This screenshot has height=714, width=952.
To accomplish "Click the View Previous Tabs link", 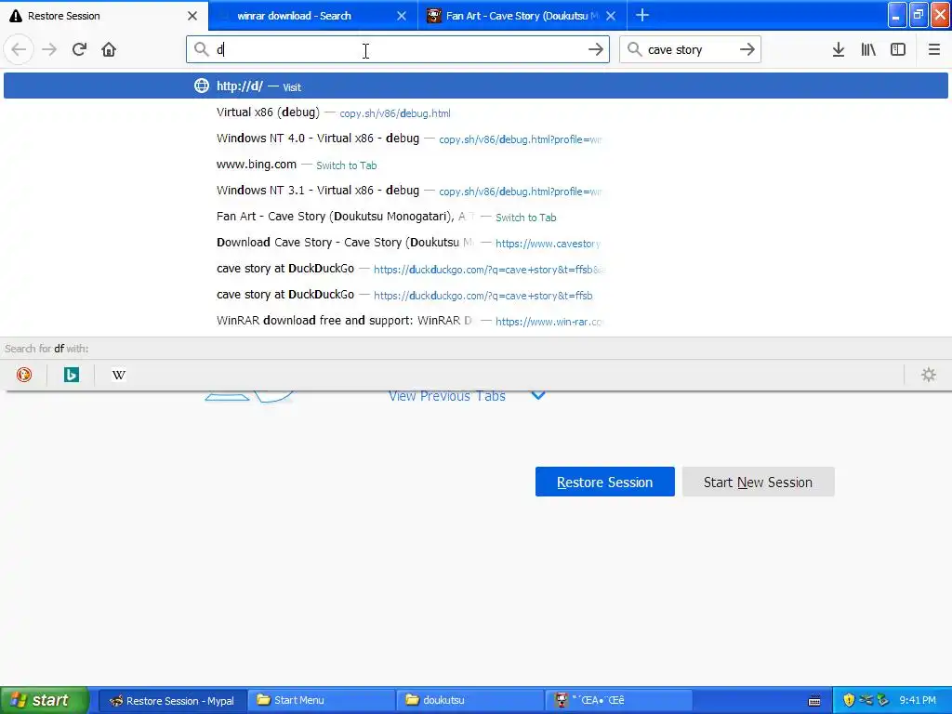I will (447, 396).
